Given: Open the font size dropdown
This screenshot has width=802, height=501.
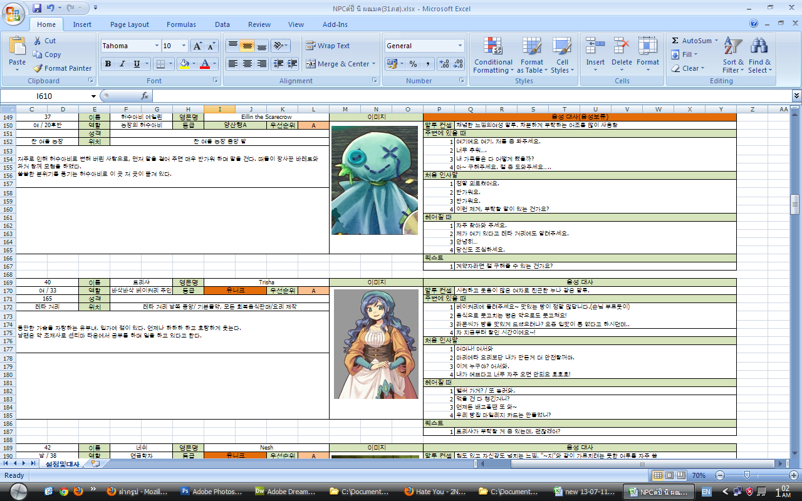Looking at the screenshot, I should pyautogui.click(x=184, y=46).
